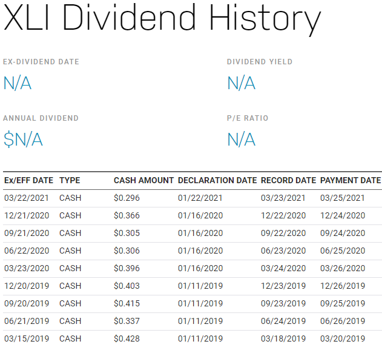This screenshot has height=347, width=382.
Task: Click the TYPE column header
Action: point(70,180)
